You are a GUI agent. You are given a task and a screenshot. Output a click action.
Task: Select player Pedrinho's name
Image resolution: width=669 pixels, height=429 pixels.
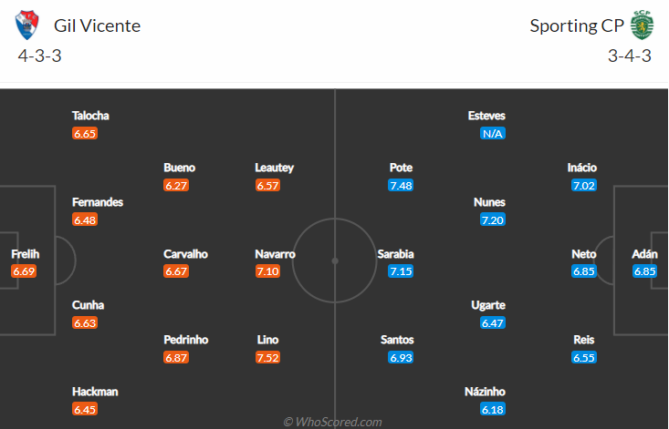(186, 340)
